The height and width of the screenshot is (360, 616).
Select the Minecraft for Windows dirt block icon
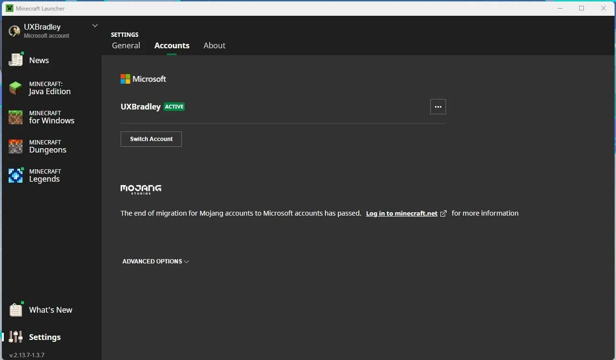click(16, 117)
